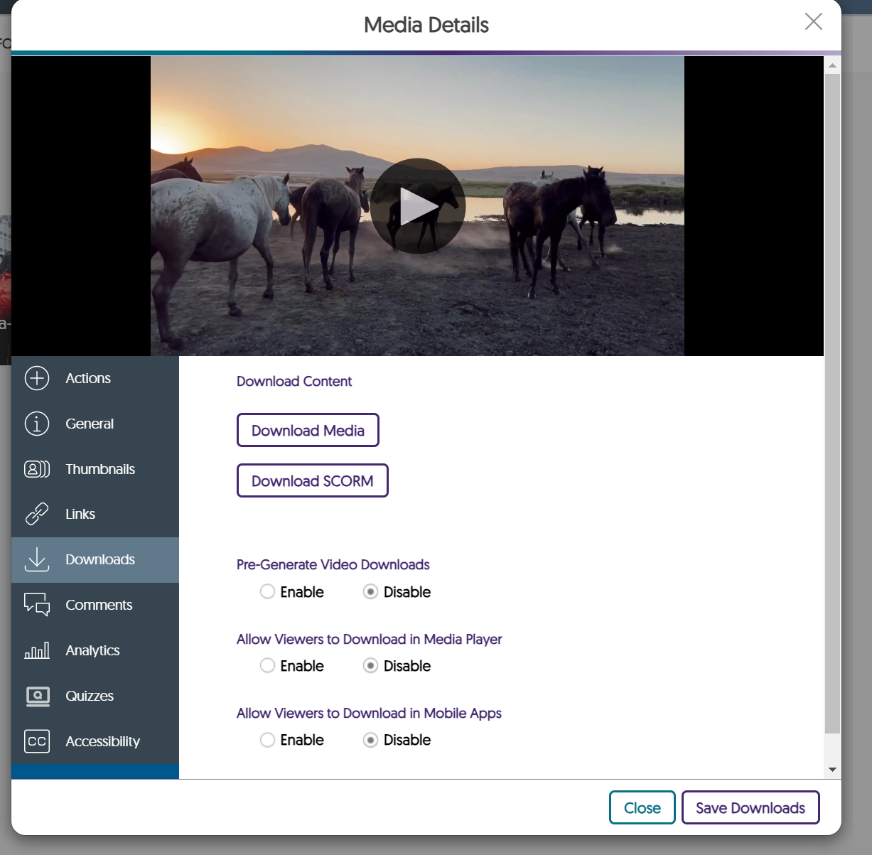Click the Download Media button
Image resolution: width=872 pixels, height=855 pixels.
(x=308, y=430)
